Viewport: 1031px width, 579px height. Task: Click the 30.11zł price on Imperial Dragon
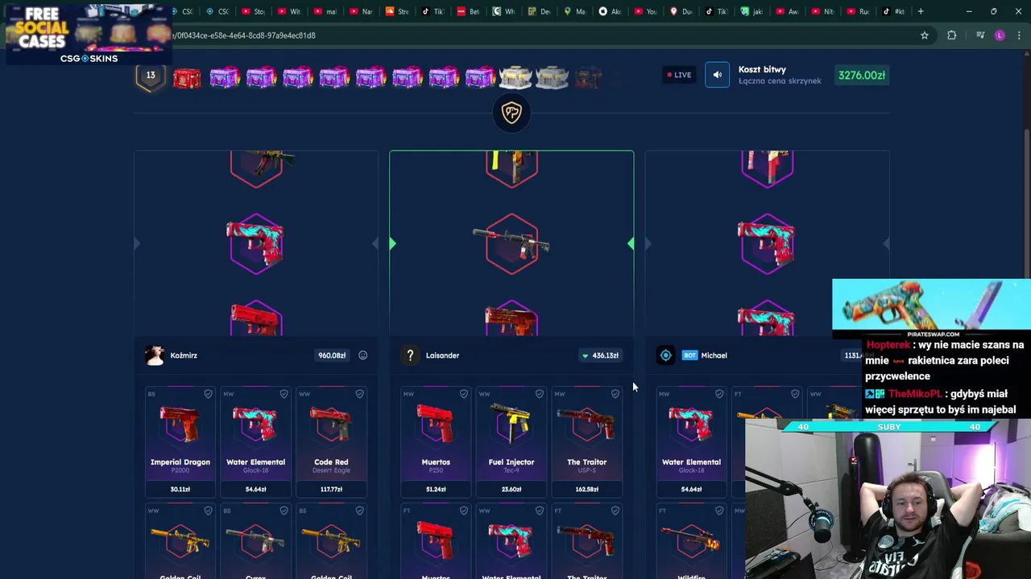pos(180,489)
